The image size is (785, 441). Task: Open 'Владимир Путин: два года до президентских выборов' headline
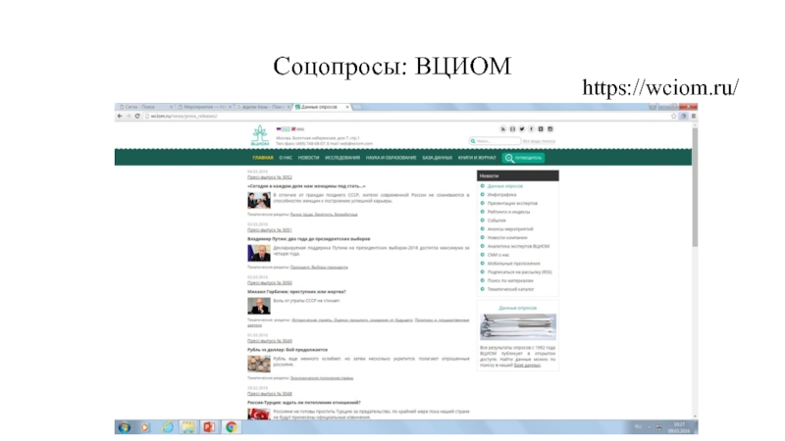(x=308, y=239)
